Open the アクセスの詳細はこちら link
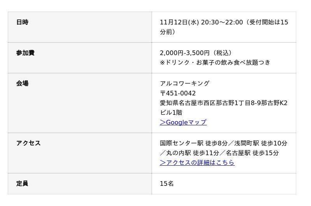This screenshot has height=206, width=311. pos(197,163)
